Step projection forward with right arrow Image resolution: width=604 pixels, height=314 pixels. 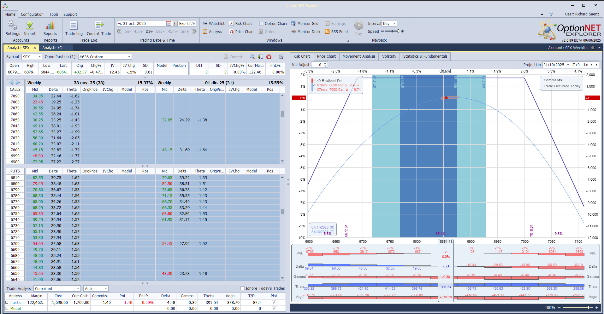pos(596,65)
